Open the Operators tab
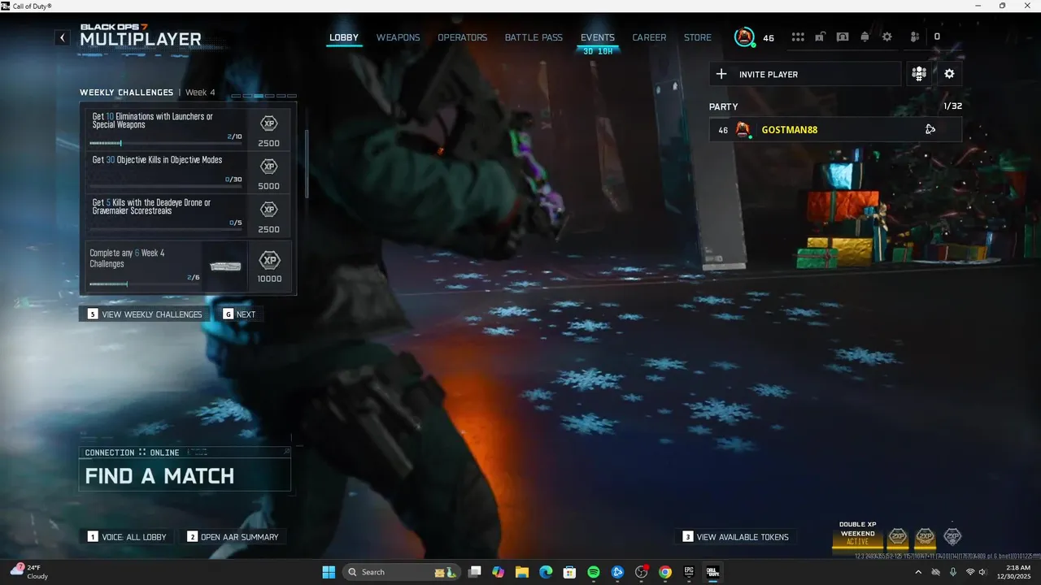This screenshot has width=1041, height=585. (463, 37)
